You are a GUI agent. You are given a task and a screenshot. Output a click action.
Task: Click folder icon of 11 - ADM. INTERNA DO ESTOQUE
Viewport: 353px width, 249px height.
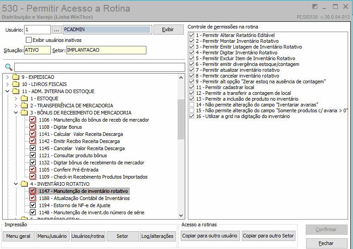point(16,91)
